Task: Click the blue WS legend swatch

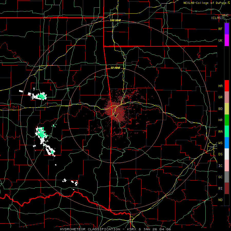Action: point(227,143)
